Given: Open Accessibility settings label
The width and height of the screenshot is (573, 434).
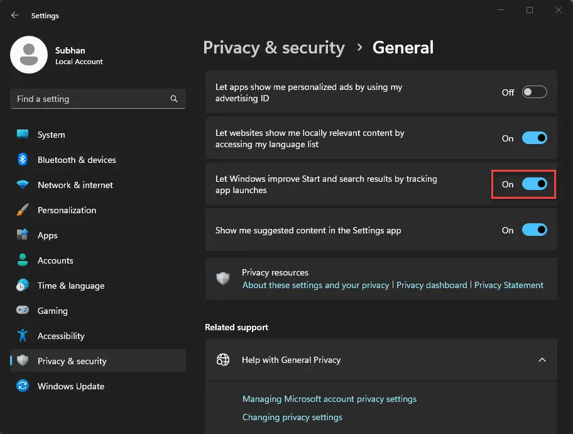Looking at the screenshot, I should [61, 336].
